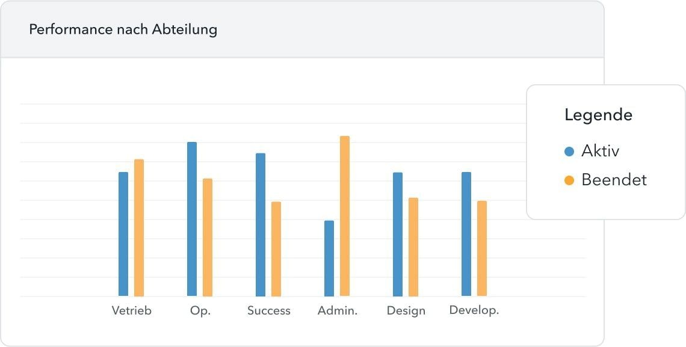Click the Performance nach Abteilung title

(123, 29)
